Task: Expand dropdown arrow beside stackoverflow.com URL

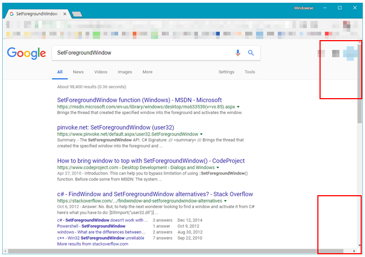Action: click(225, 201)
